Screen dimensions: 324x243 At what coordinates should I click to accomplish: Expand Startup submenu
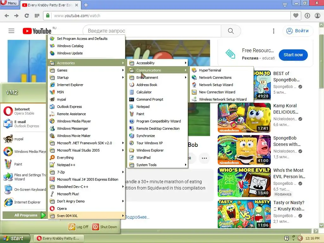tap(86, 78)
